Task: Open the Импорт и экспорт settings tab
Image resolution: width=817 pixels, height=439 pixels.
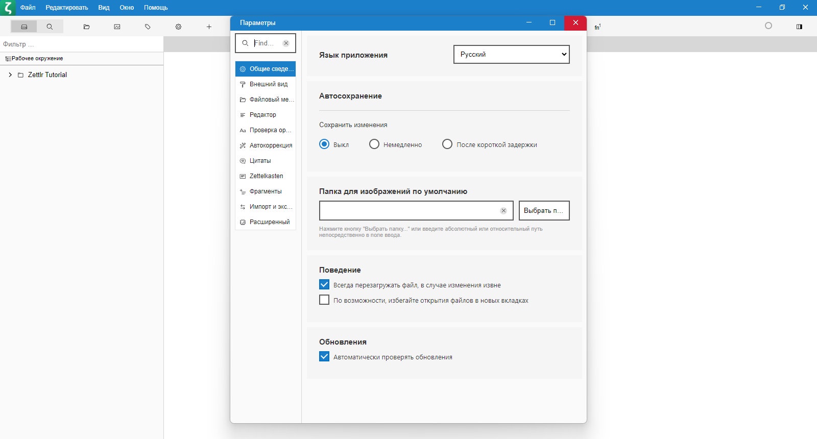Action: click(x=266, y=207)
